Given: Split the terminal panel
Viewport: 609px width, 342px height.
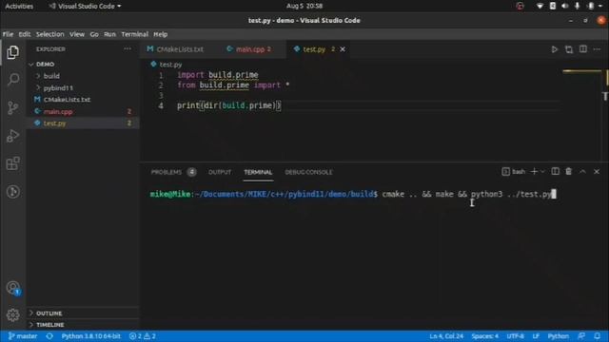Looking at the screenshot, I should pos(556,171).
